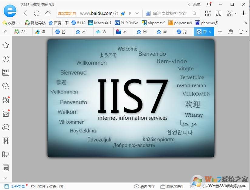Screen dimensions: 250x190
Task: Open the gamepad games icon in sidebar
Action: [x=6, y=127]
